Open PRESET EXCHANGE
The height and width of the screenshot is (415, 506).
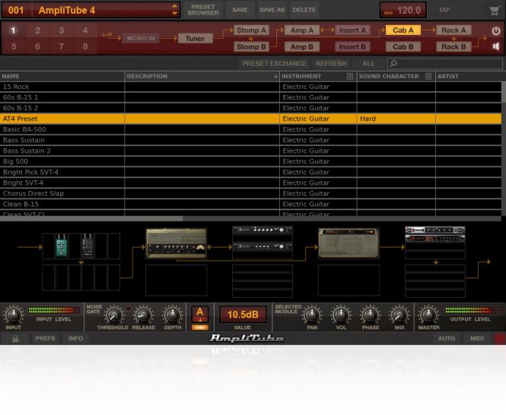274,64
